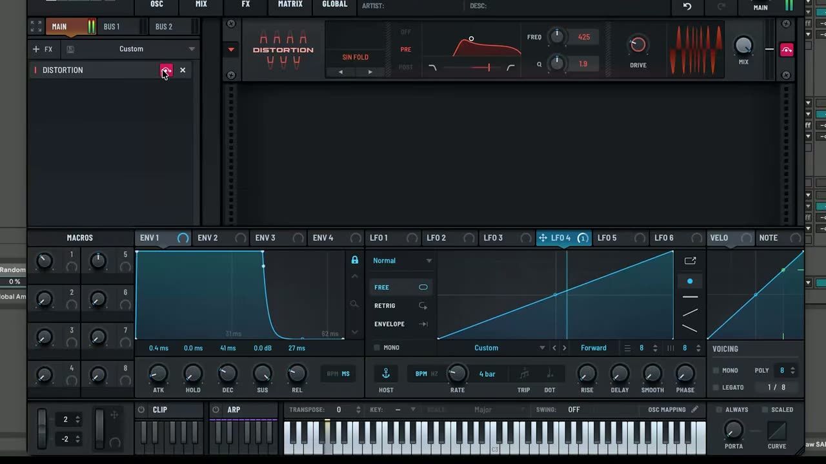The image size is (826, 464).
Task: Enable the portamento ALWAYS checkbox
Action: click(719, 410)
